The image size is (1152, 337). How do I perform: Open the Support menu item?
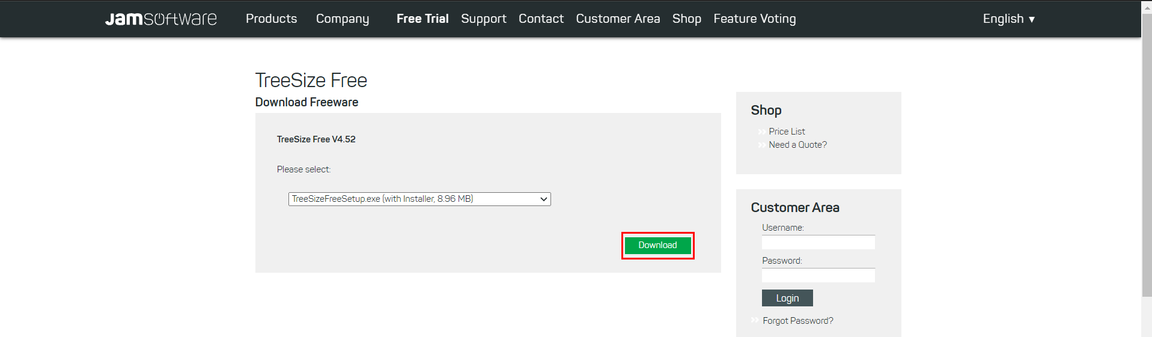(x=484, y=19)
